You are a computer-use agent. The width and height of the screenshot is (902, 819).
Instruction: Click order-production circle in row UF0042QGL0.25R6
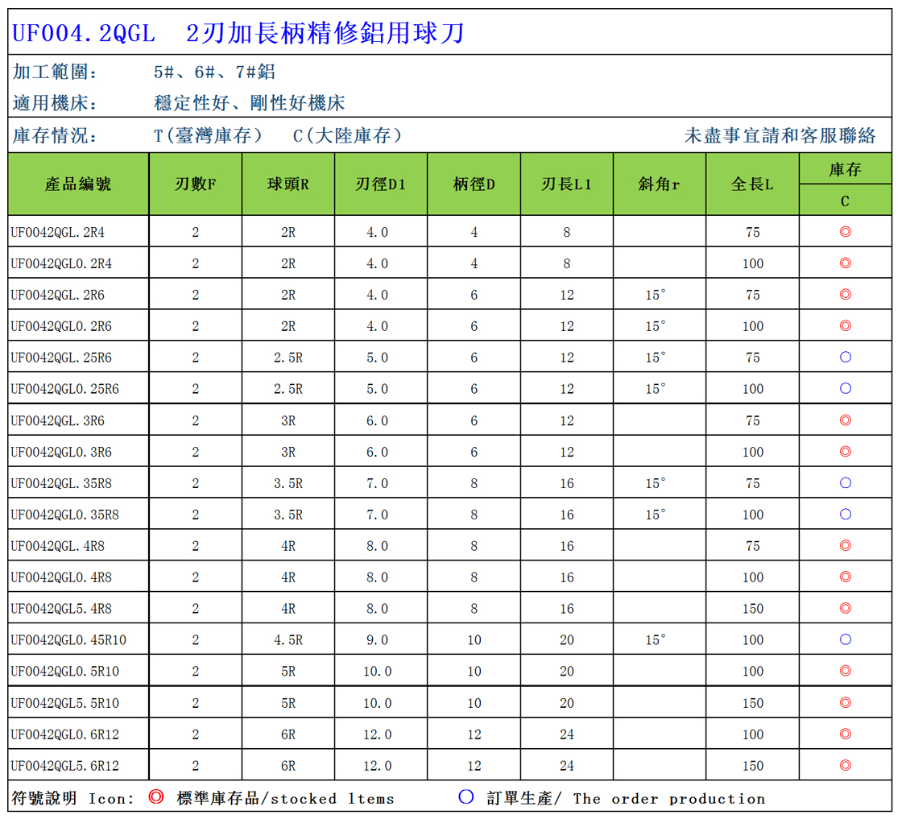pos(845,388)
